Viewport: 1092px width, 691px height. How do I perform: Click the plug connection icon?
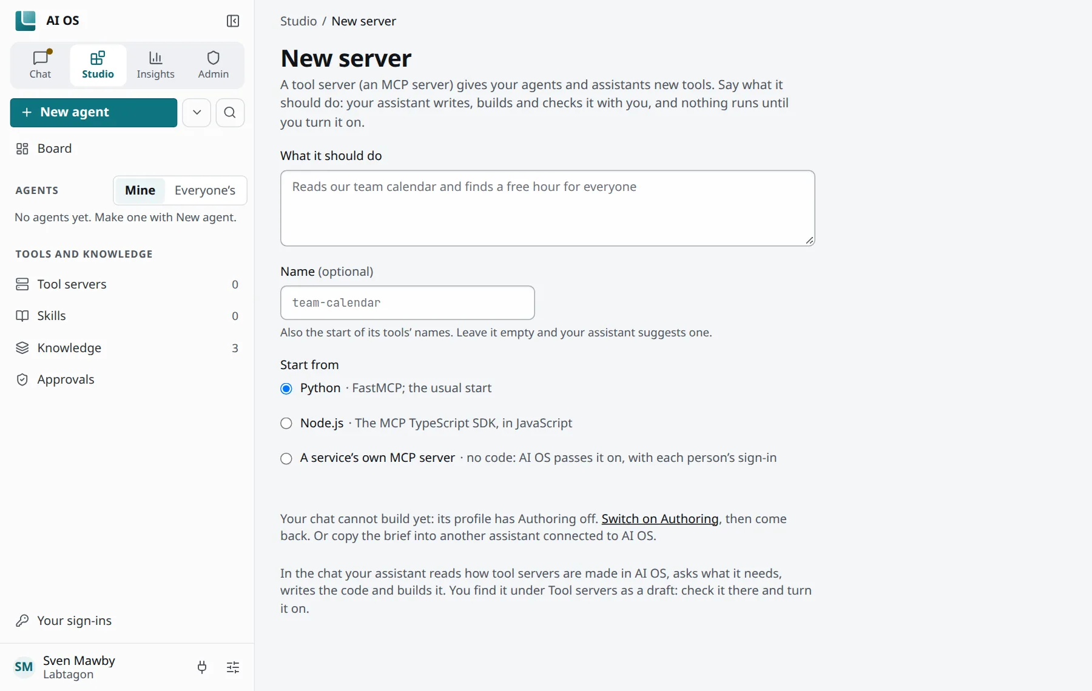[x=202, y=667]
